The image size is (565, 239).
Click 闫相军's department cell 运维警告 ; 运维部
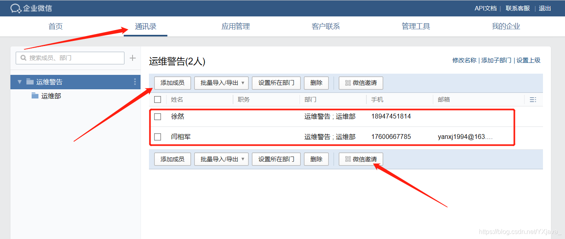click(x=330, y=137)
